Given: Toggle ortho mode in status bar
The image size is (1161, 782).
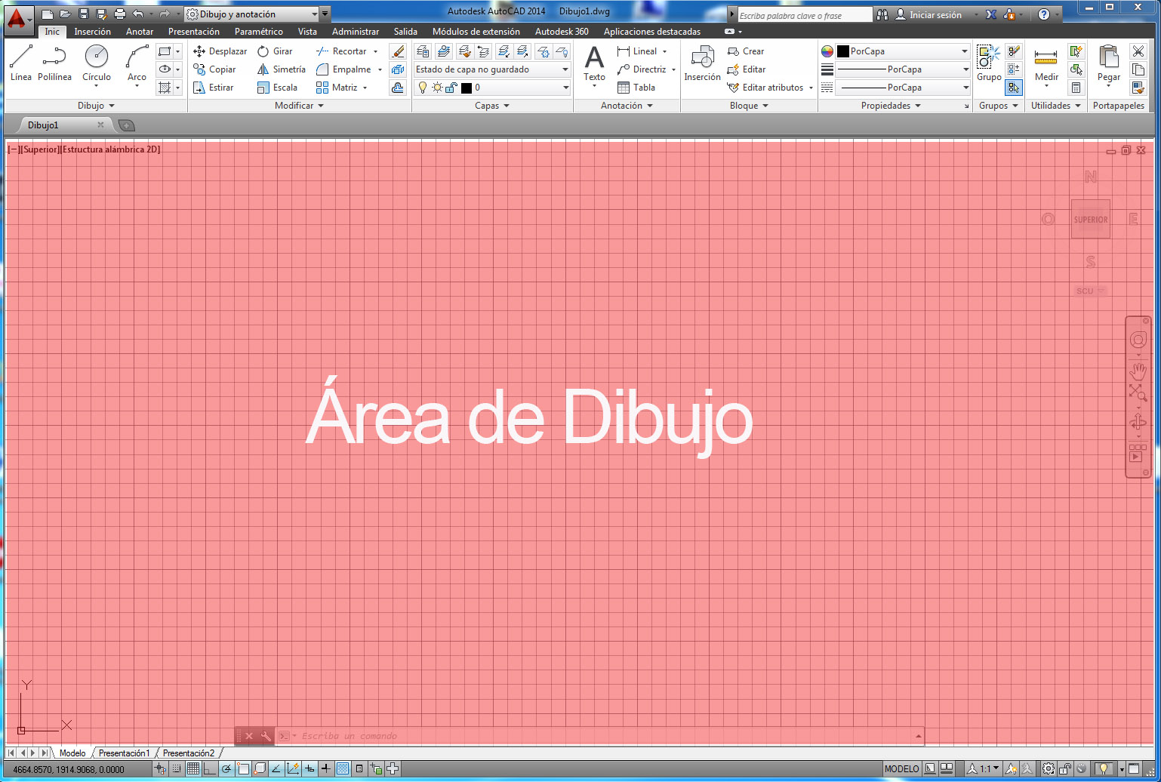Looking at the screenshot, I should click(x=210, y=769).
